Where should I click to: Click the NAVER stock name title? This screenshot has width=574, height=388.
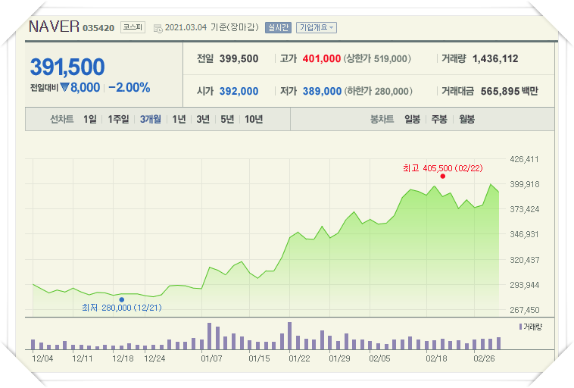[x=54, y=27]
